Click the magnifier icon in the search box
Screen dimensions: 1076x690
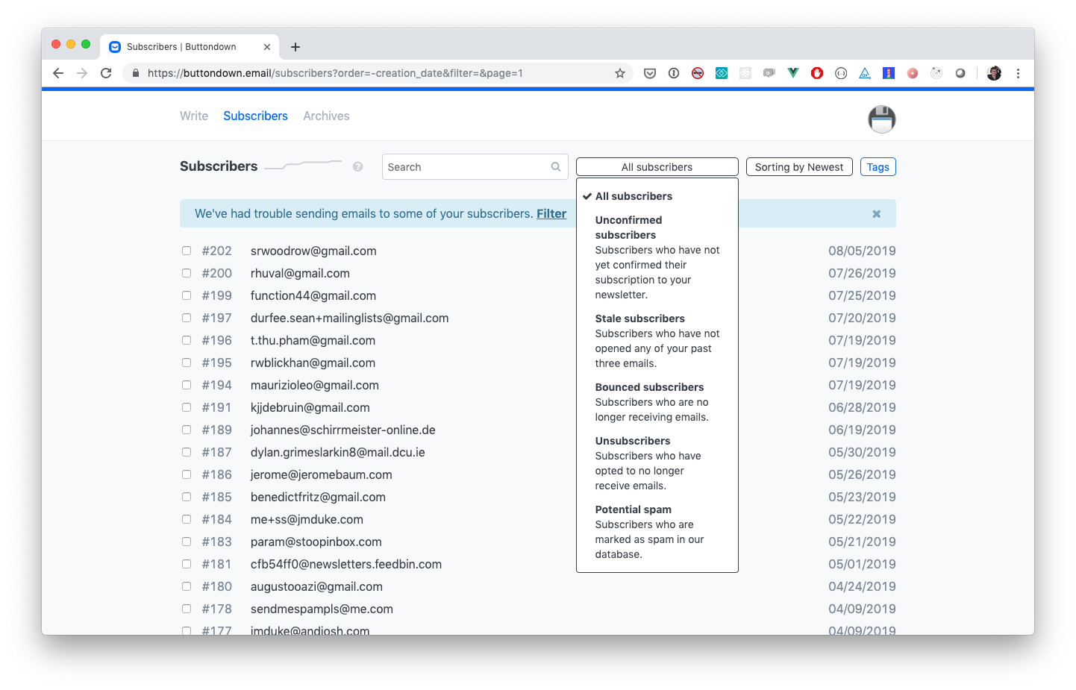tap(556, 167)
